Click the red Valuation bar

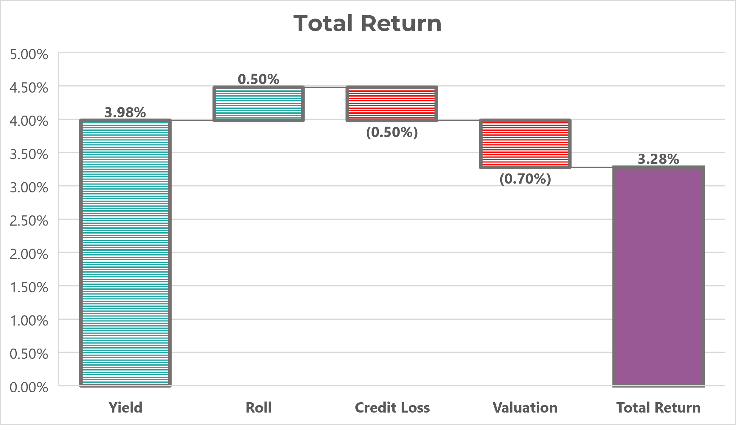pyautogui.click(x=525, y=144)
